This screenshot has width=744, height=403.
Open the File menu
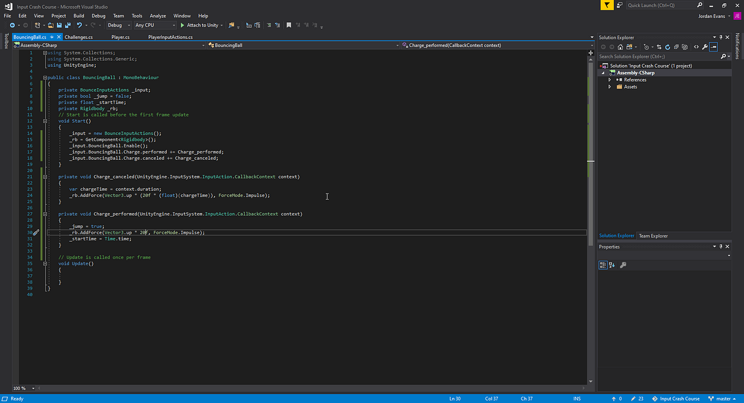click(x=7, y=15)
